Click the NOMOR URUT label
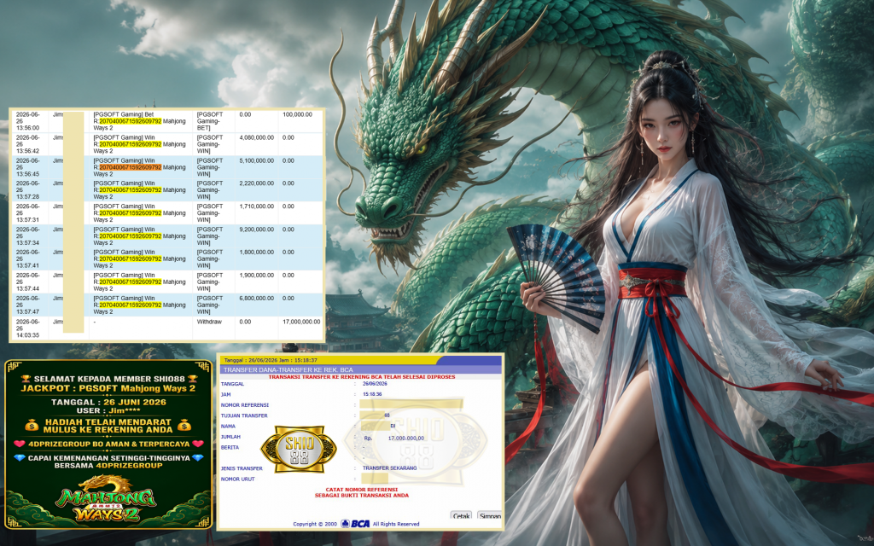Screen dimensions: 874x546 coord(237,479)
